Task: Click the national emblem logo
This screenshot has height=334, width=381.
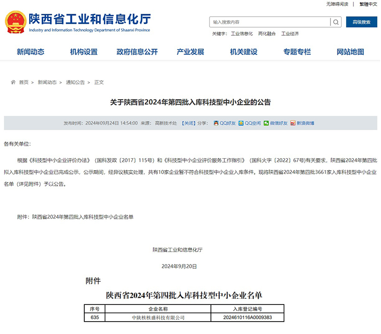Action: tap(16, 22)
